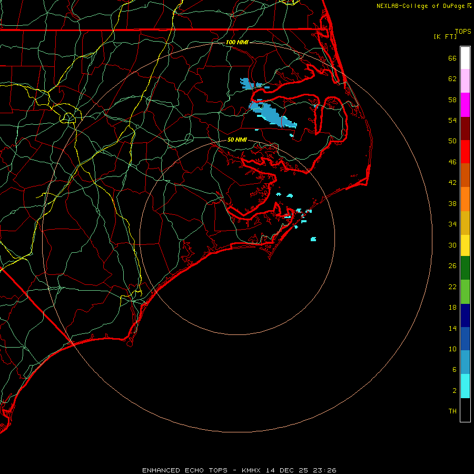Pick the bright orange legend swatch
This screenshot has width=474, height=474.
465,199
